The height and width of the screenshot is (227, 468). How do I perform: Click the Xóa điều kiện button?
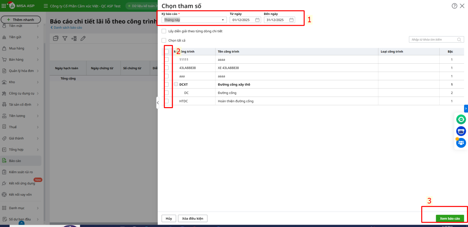(192, 219)
